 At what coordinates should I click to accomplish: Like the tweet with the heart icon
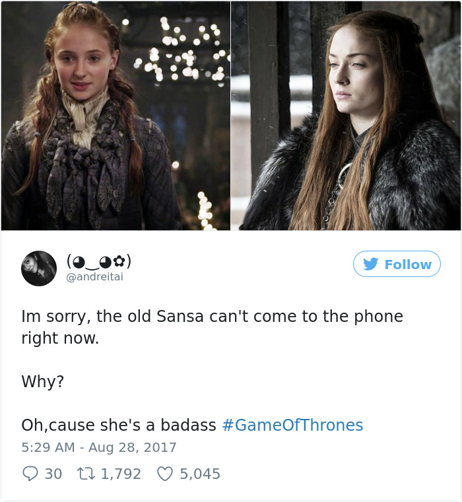point(165,474)
